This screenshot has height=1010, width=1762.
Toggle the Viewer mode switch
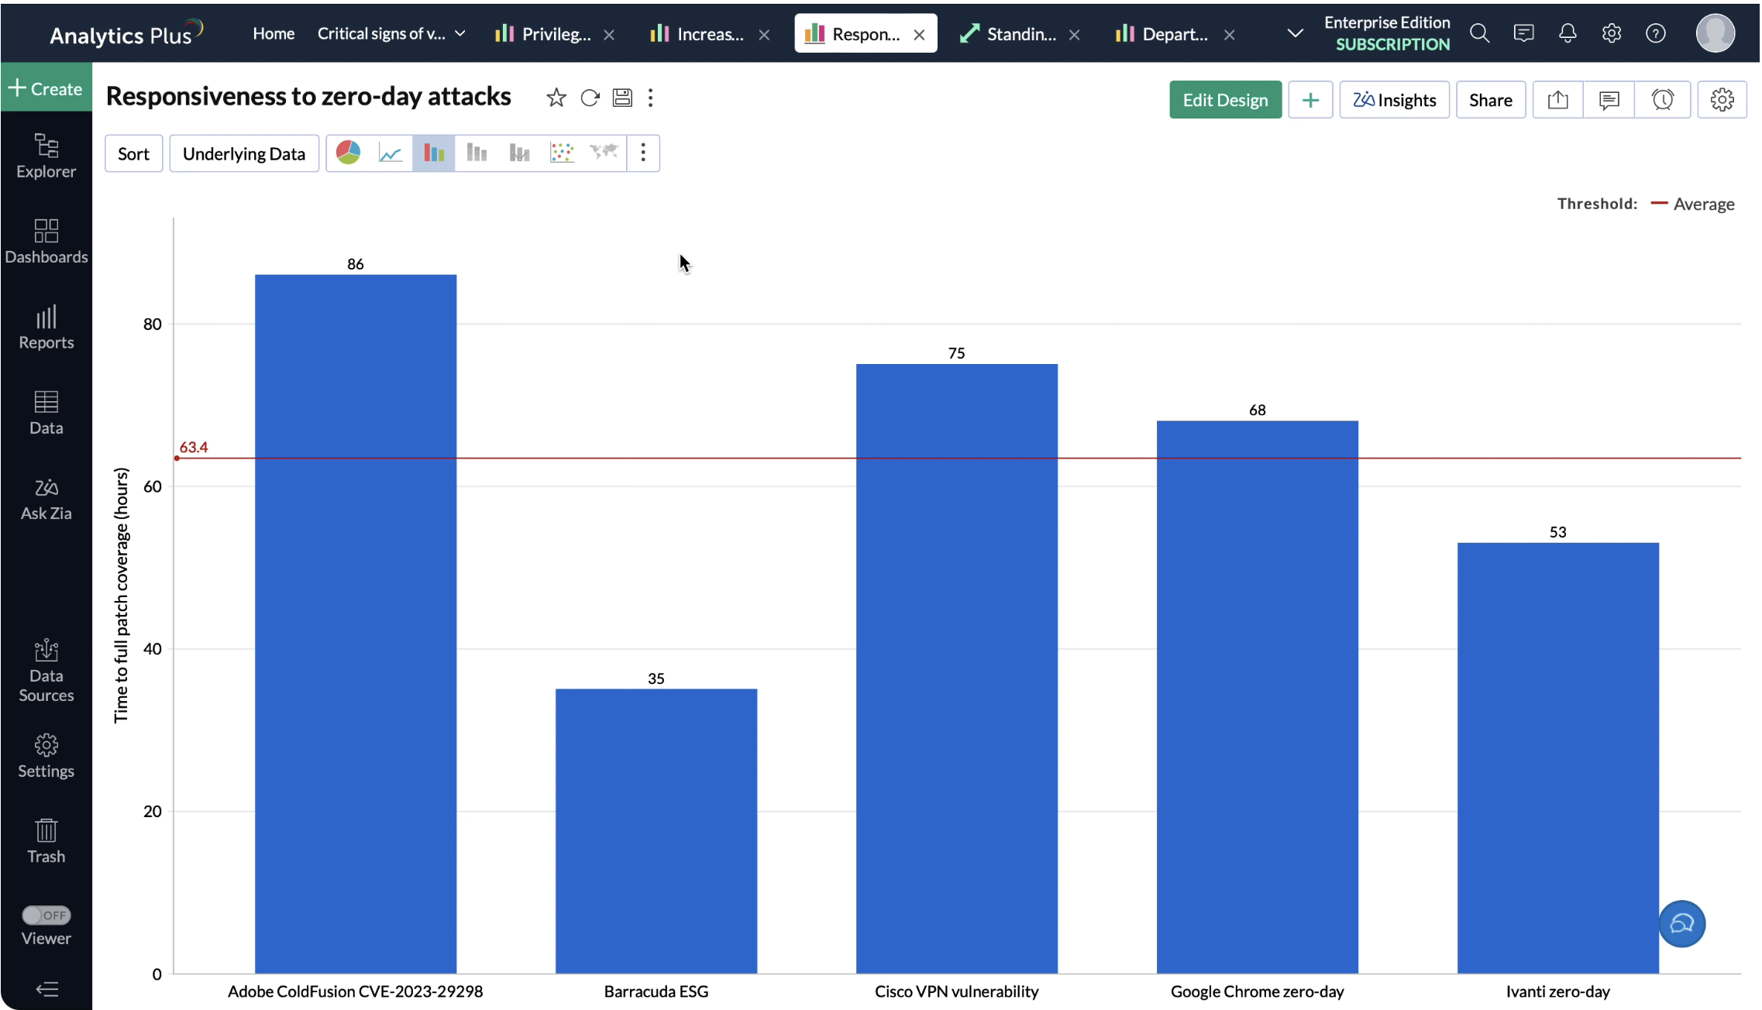pos(46,915)
